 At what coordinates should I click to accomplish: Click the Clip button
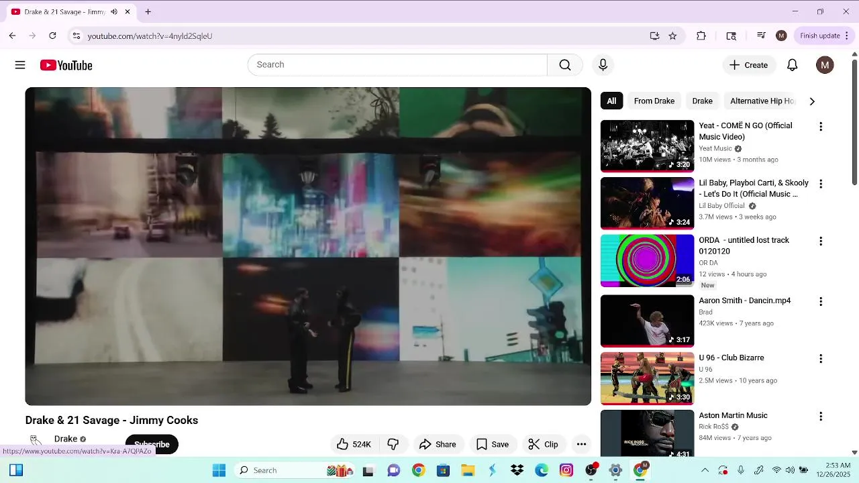[x=543, y=444]
